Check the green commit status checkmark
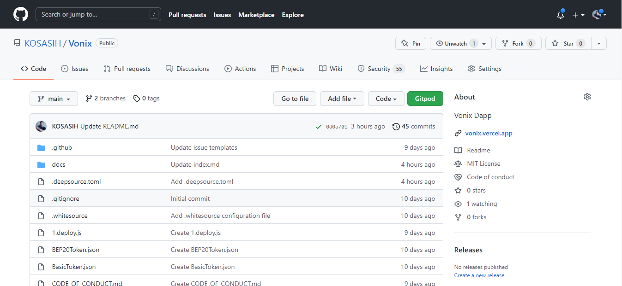Viewport: 622px width, 286px height. tap(319, 127)
